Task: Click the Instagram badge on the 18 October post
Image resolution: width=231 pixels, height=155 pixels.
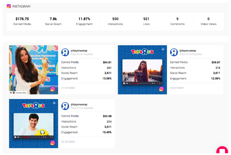Action: click(x=161, y=89)
